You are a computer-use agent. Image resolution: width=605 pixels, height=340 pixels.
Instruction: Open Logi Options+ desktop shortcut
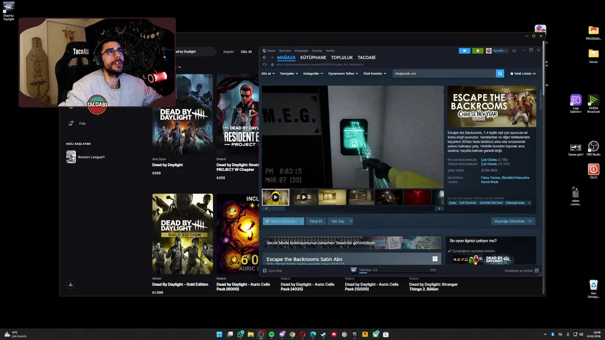(x=576, y=104)
